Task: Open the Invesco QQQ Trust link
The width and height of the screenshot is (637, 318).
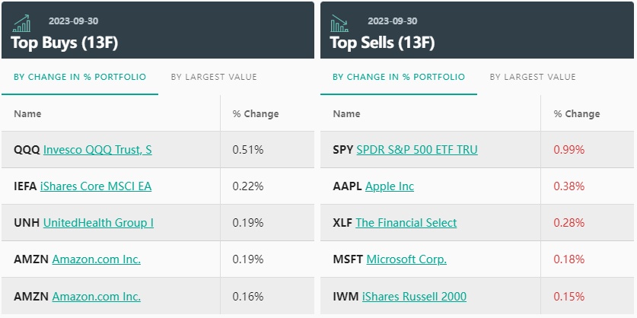Action: coord(97,150)
